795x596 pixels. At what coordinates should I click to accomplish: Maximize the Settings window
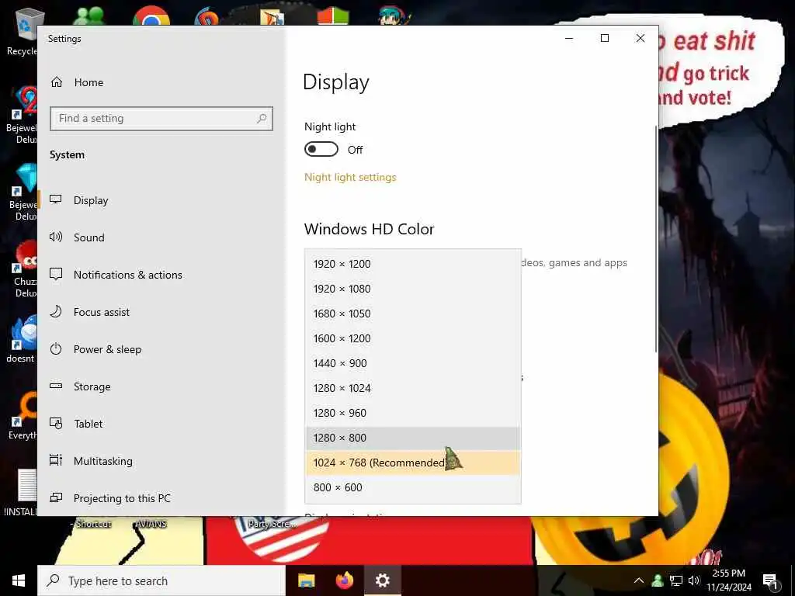pos(604,39)
